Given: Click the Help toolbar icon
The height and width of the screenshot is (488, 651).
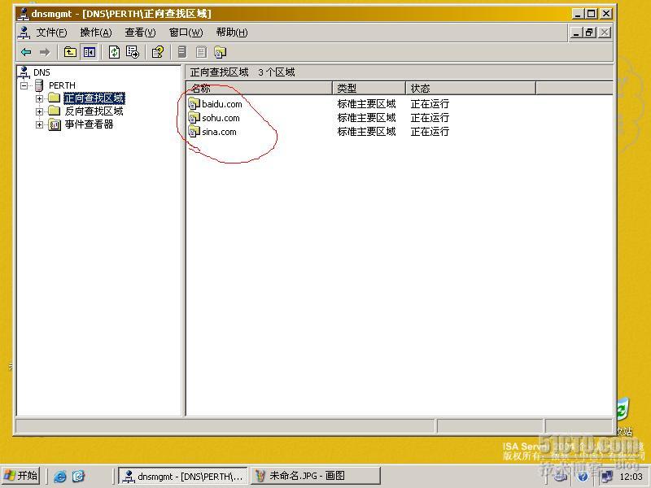Looking at the screenshot, I should pyautogui.click(x=158, y=52).
